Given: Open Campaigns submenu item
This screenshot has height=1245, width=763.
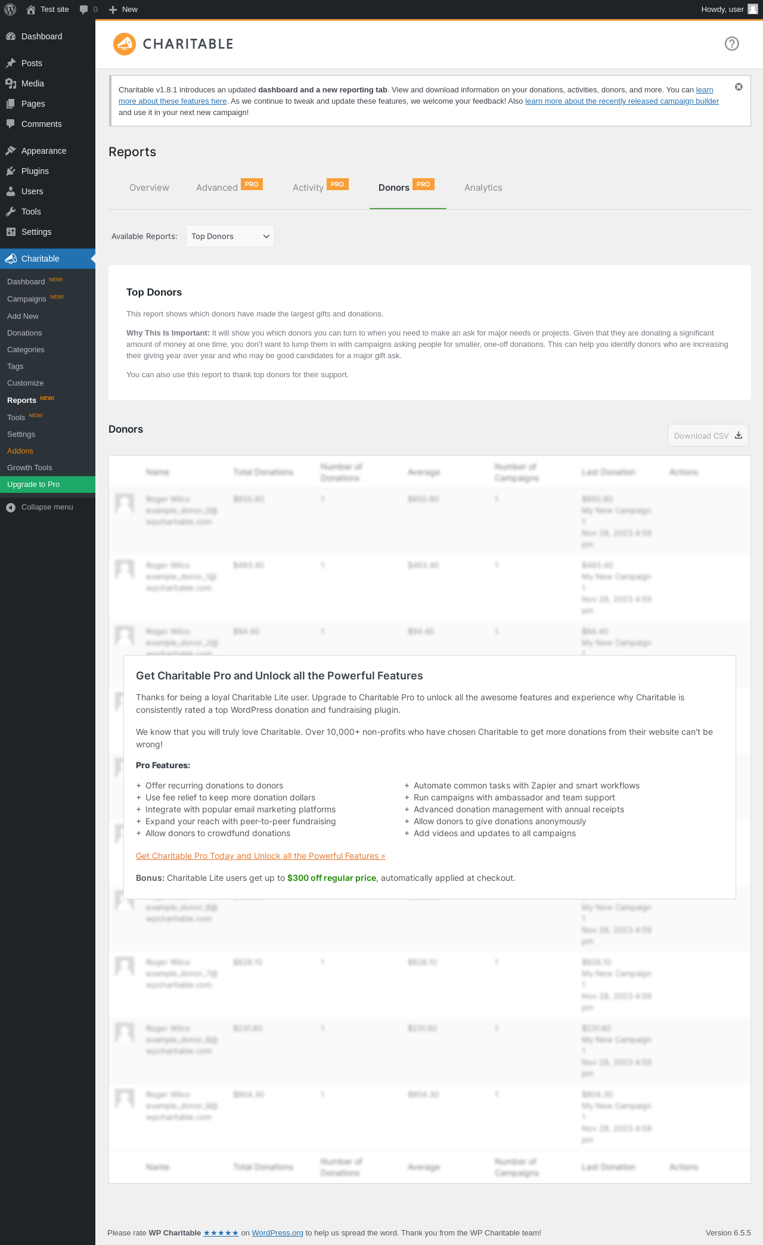Looking at the screenshot, I should click(x=48, y=299).
